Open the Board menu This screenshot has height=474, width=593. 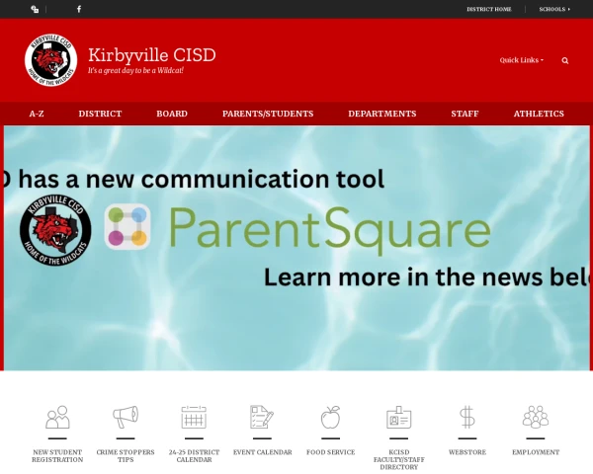[x=172, y=114]
